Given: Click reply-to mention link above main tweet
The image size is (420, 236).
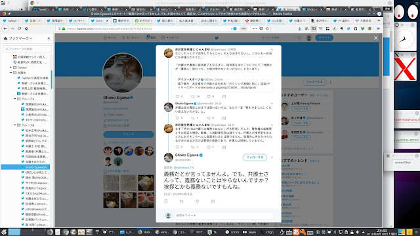Looking at the screenshot, I should pyautogui.click(x=182, y=168).
